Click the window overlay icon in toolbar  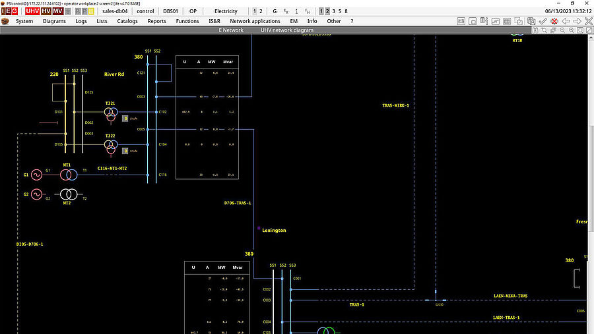473,21
